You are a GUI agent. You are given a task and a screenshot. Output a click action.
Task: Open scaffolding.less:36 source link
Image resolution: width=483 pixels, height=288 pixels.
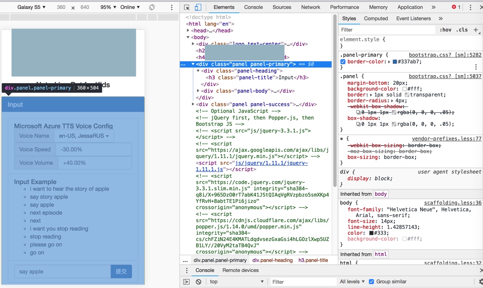pyautogui.click(x=452, y=202)
